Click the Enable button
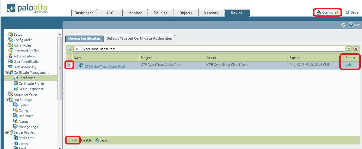This screenshot has width=362, height=149. click(x=73, y=140)
